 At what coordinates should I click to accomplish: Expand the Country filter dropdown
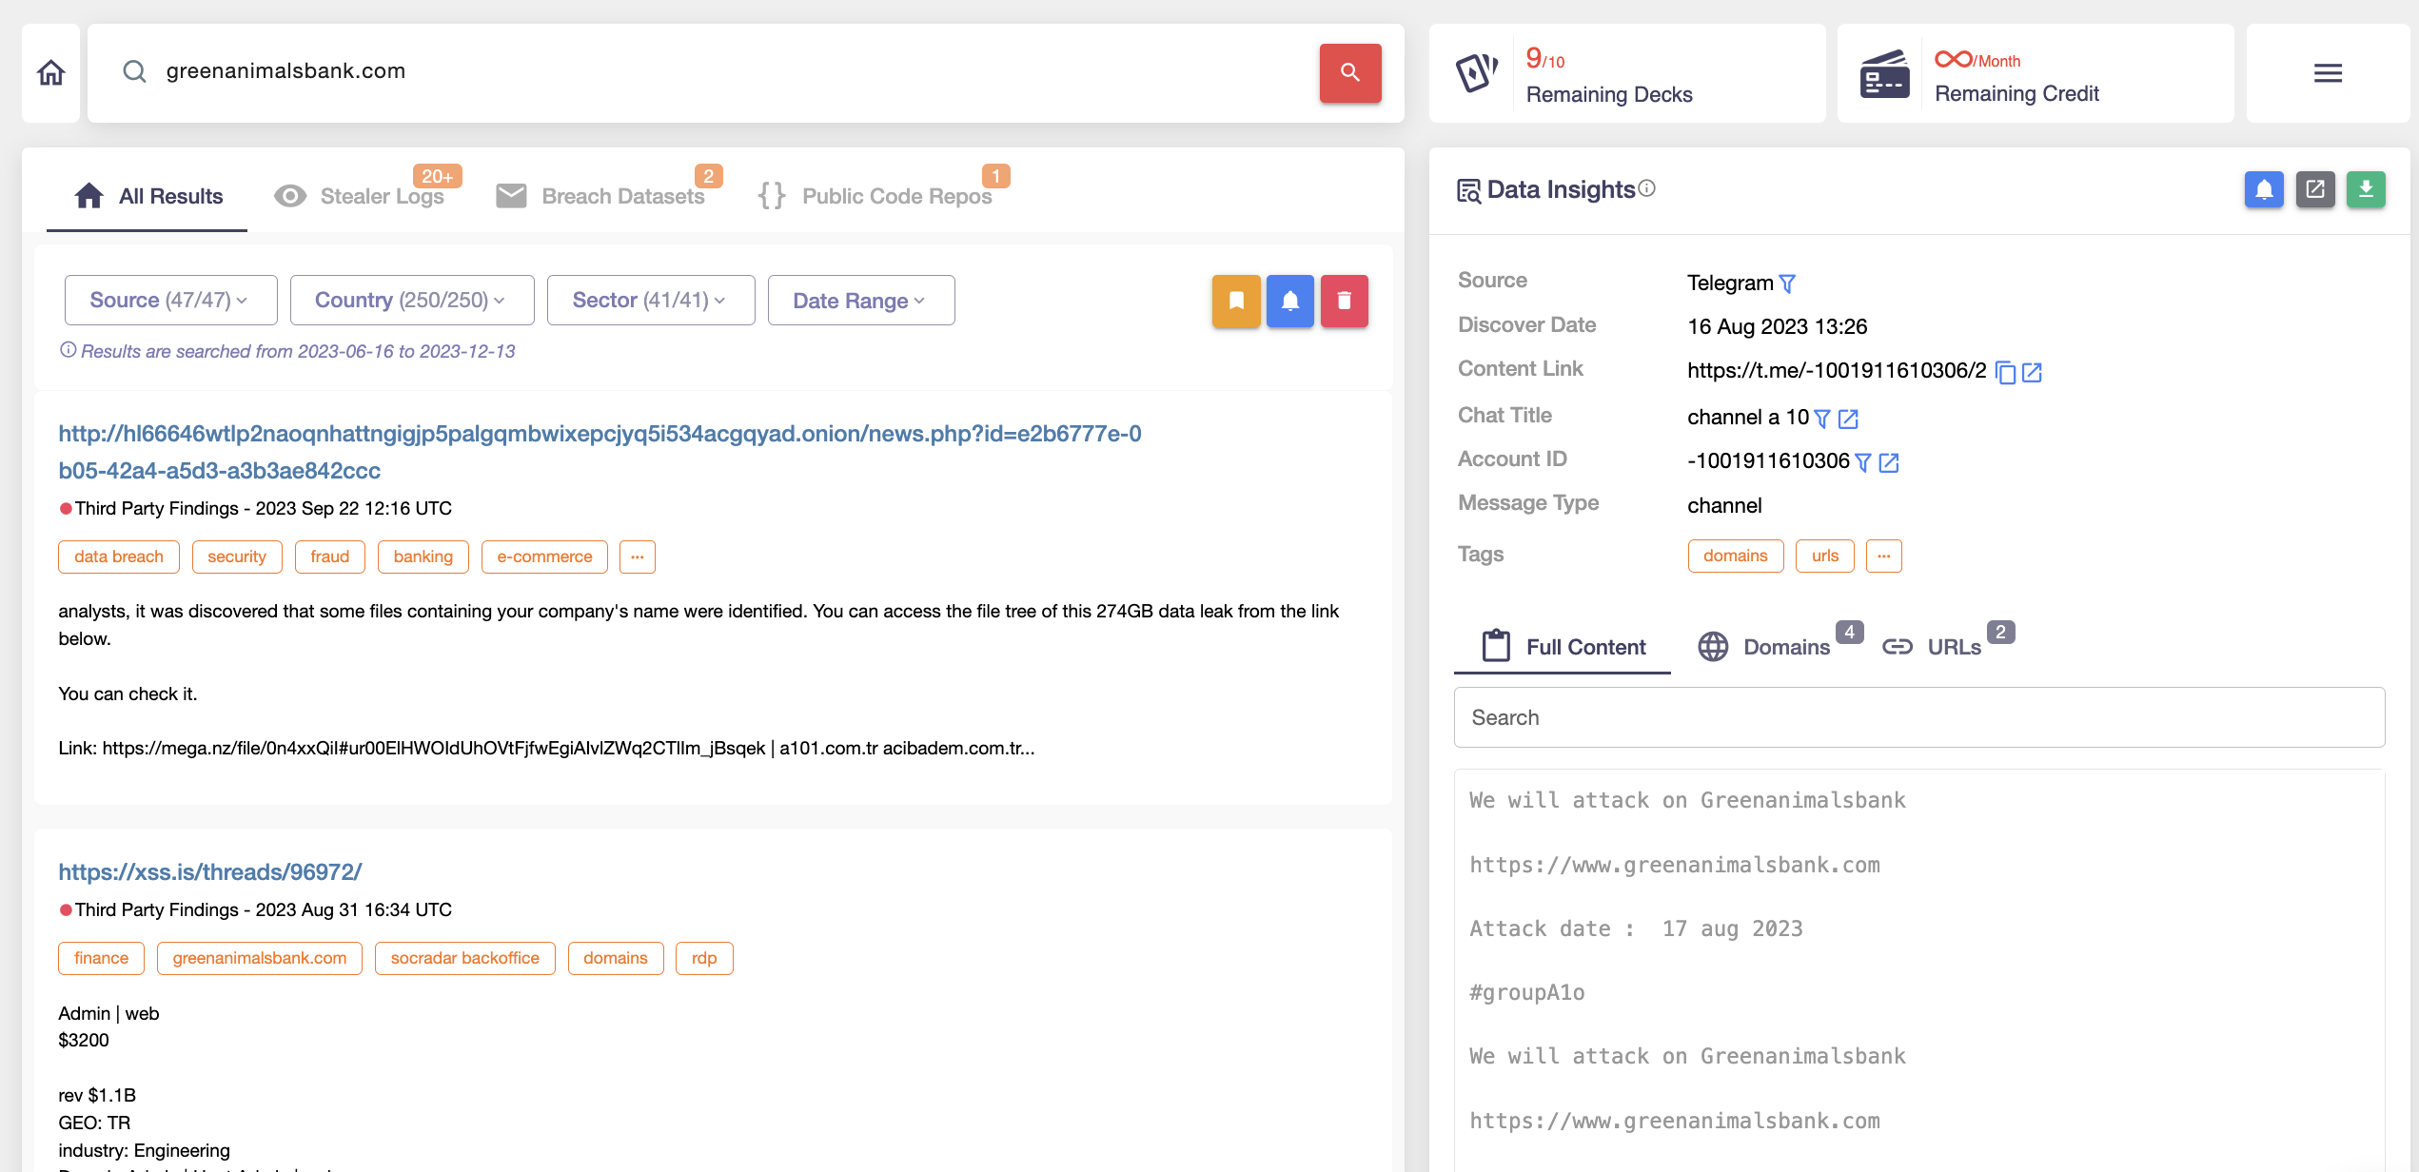412,301
